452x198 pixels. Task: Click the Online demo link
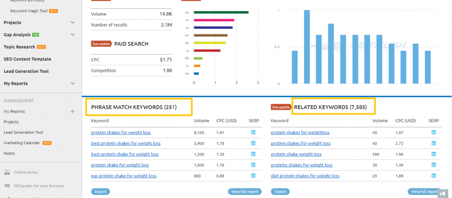[26, 172]
